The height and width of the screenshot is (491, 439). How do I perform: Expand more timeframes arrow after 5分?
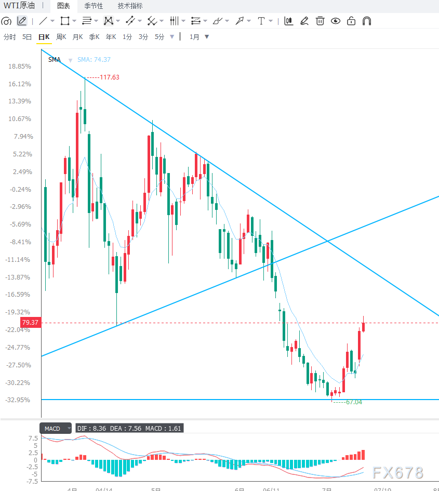point(172,37)
